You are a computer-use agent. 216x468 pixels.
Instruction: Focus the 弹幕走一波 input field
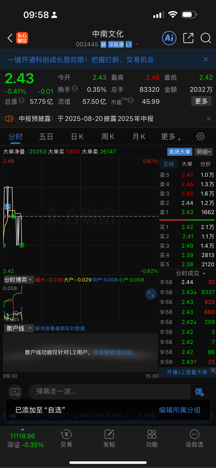coord(110,392)
